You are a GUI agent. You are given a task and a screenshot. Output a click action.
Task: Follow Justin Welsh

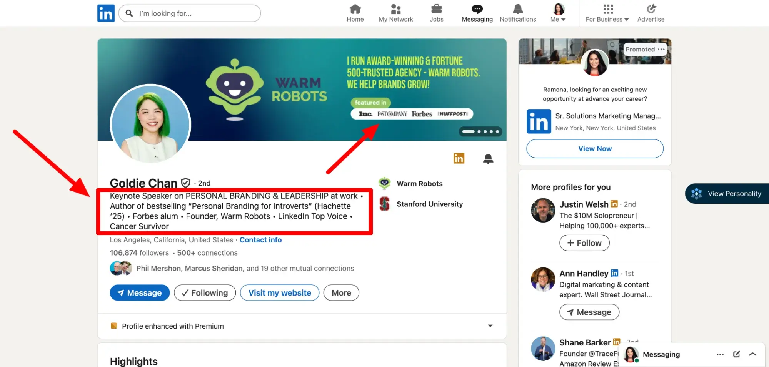coord(584,242)
